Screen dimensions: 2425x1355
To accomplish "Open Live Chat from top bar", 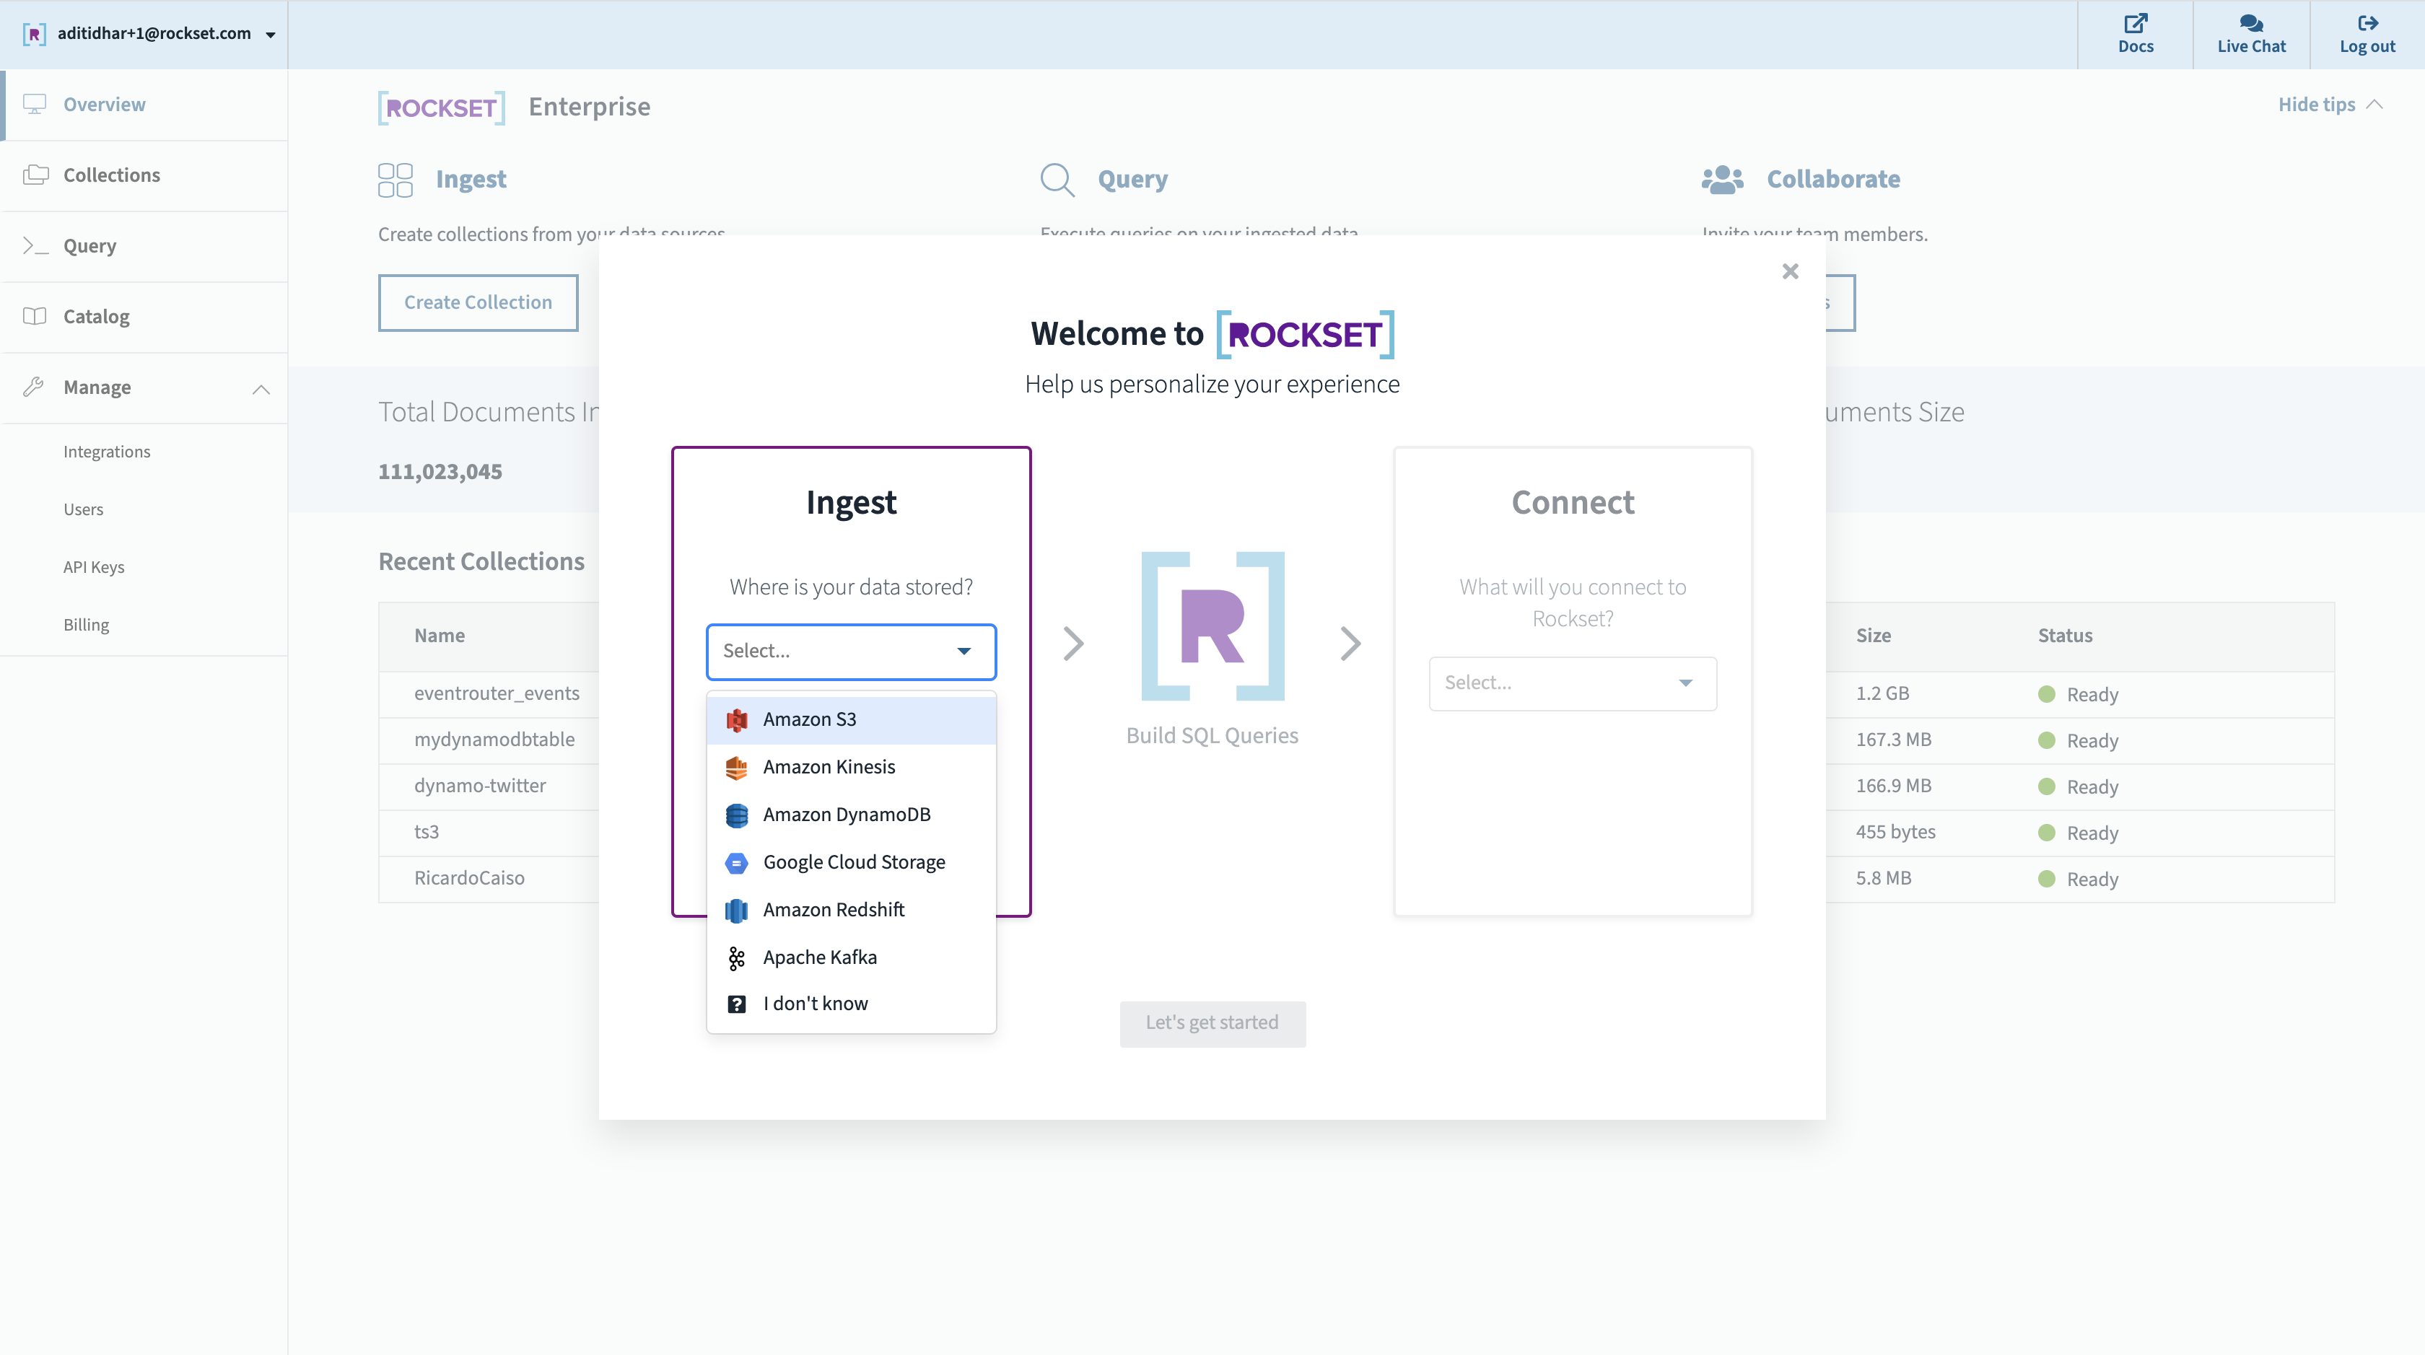I will [x=2251, y=34].
